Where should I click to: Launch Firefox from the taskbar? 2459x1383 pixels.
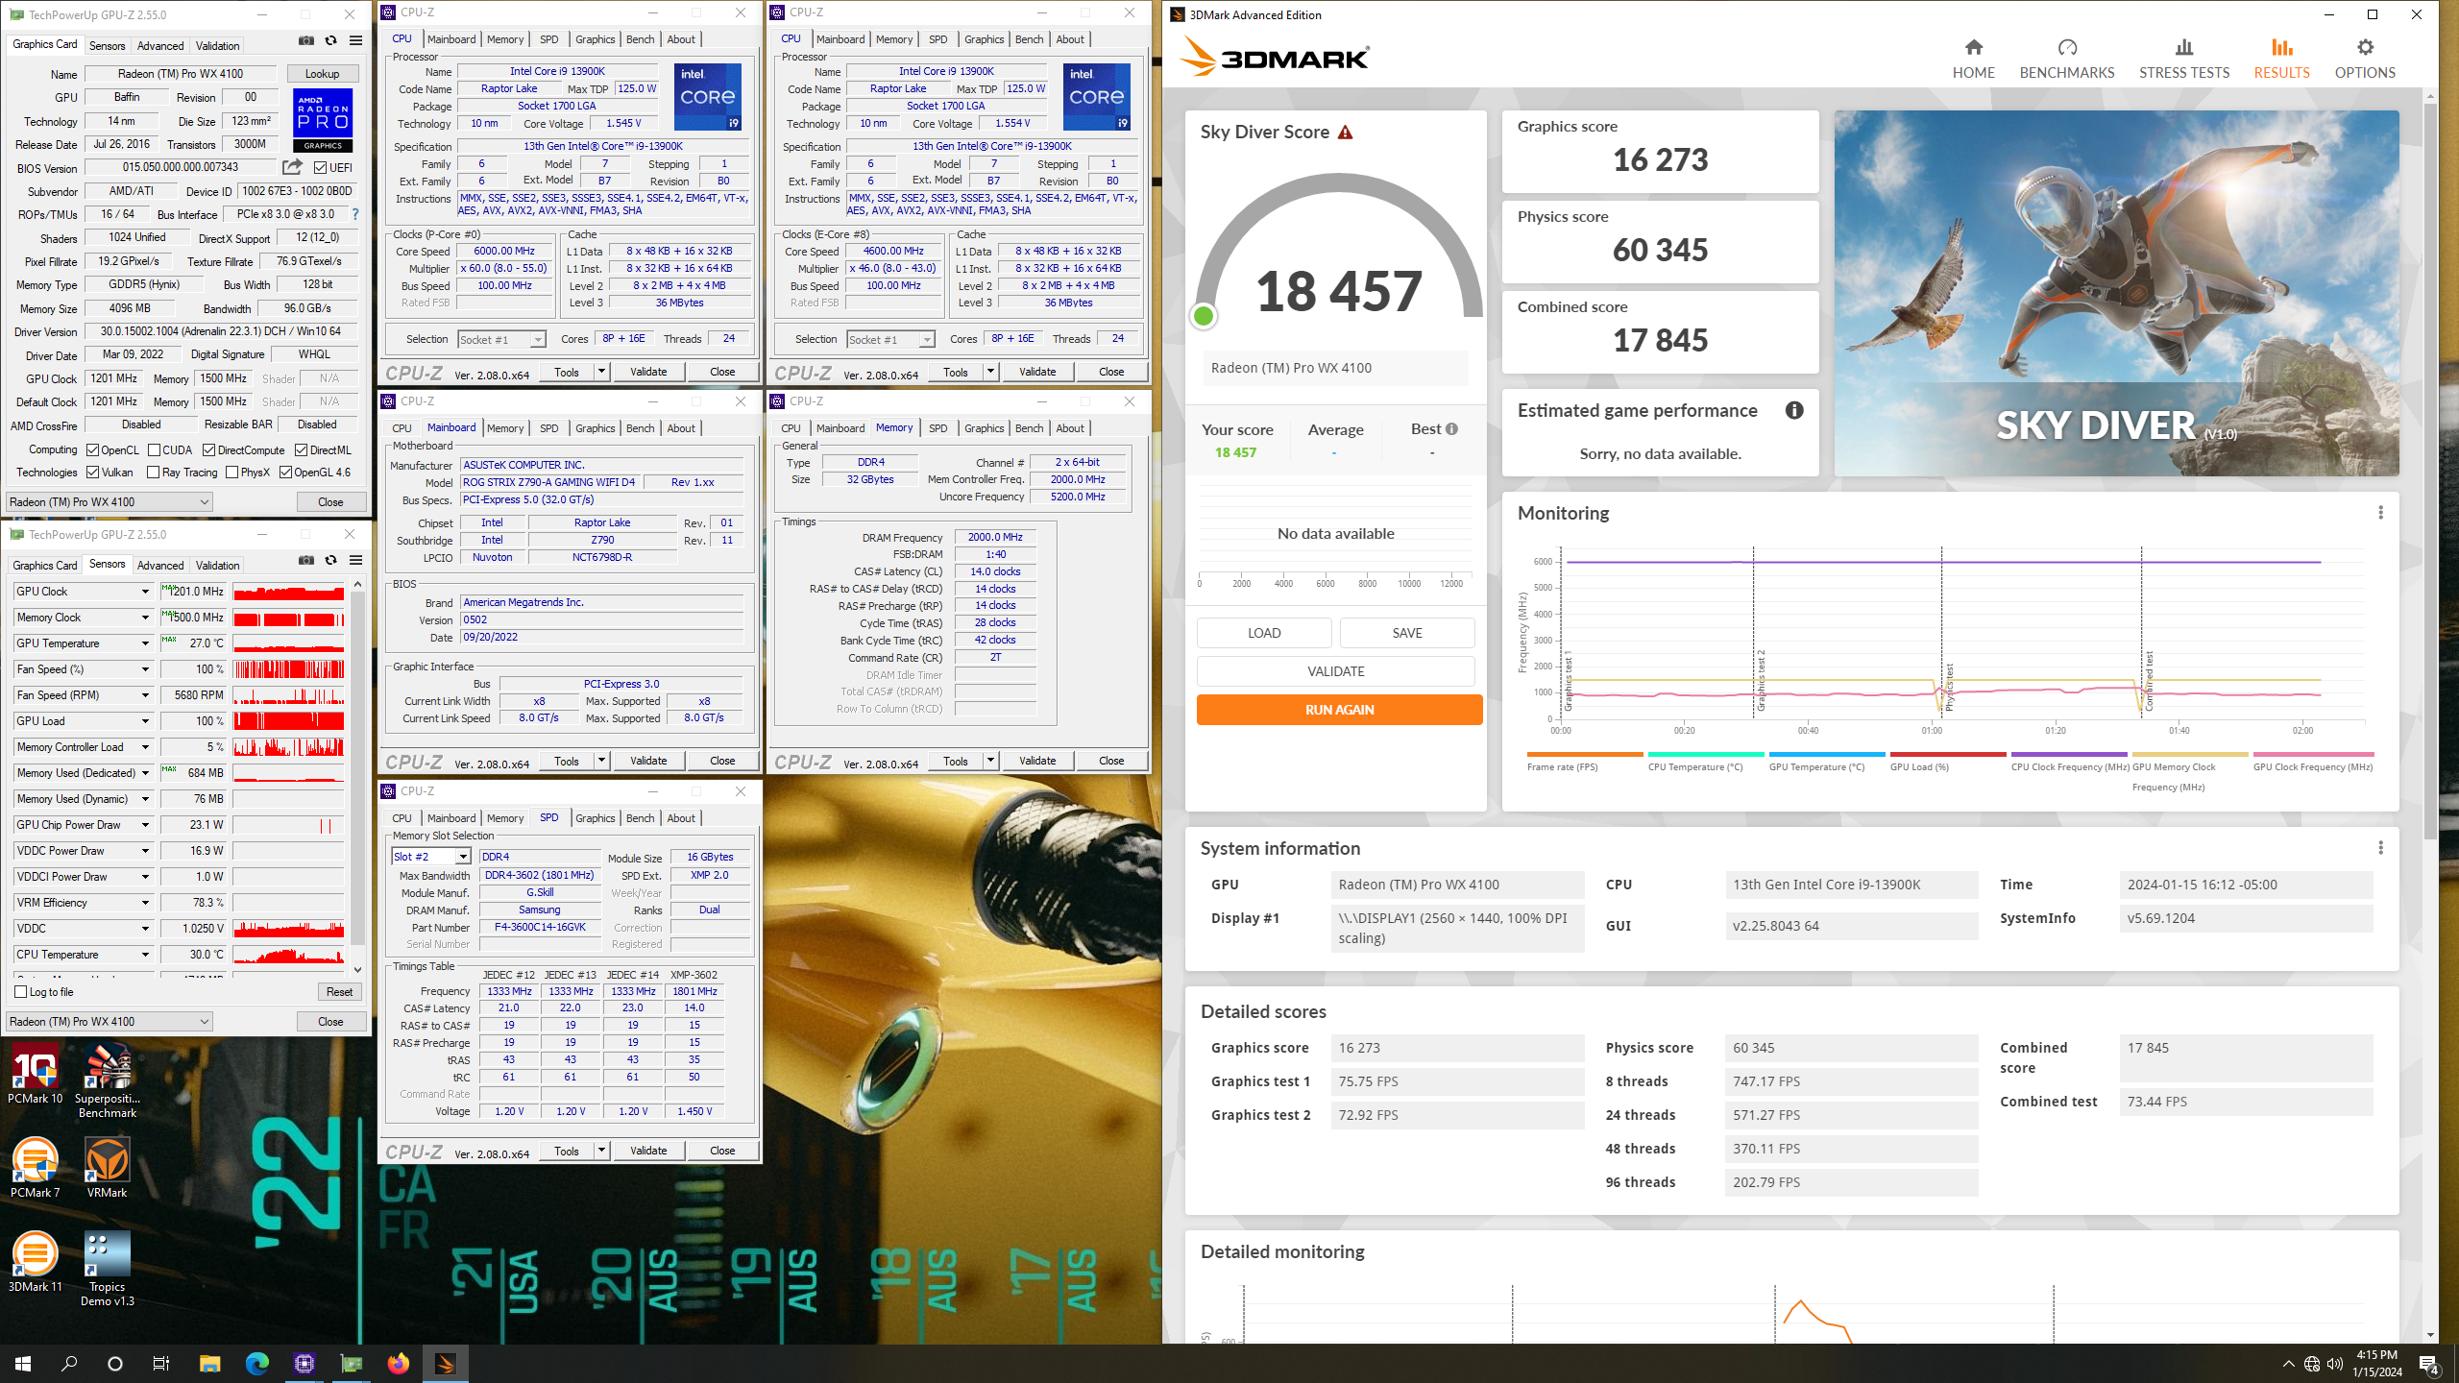(398, 1363)
